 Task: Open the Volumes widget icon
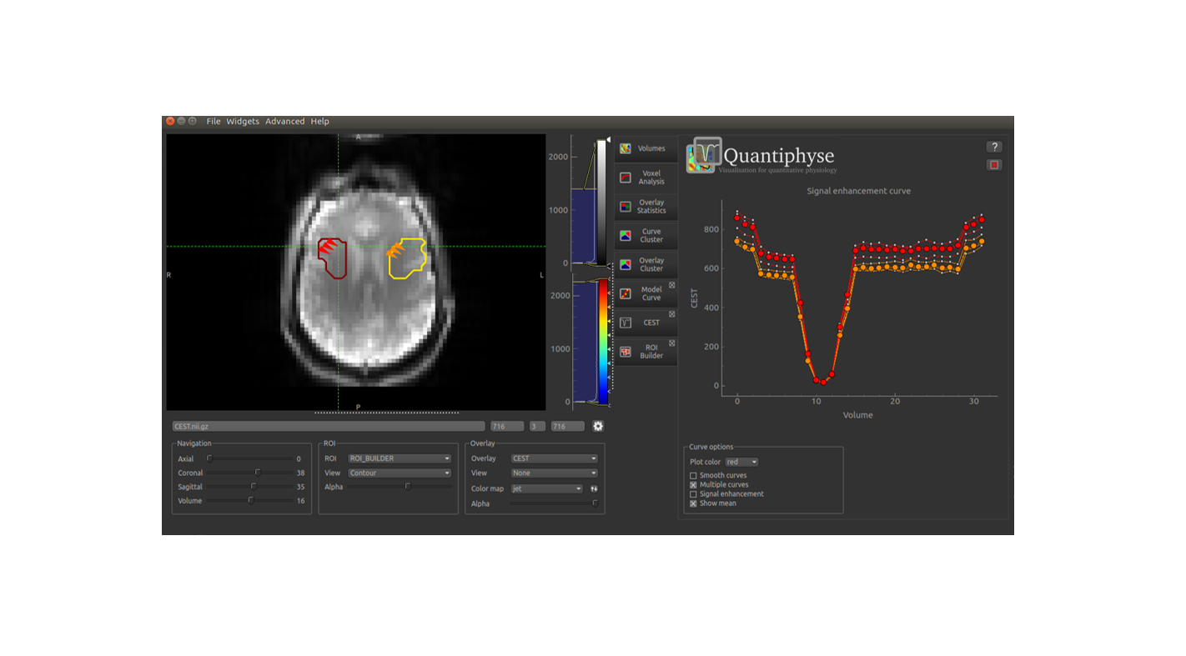point(626,148)
